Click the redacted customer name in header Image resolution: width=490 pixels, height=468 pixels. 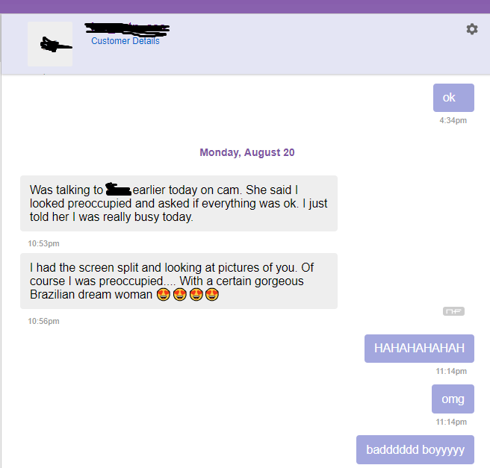pos(127,28)
